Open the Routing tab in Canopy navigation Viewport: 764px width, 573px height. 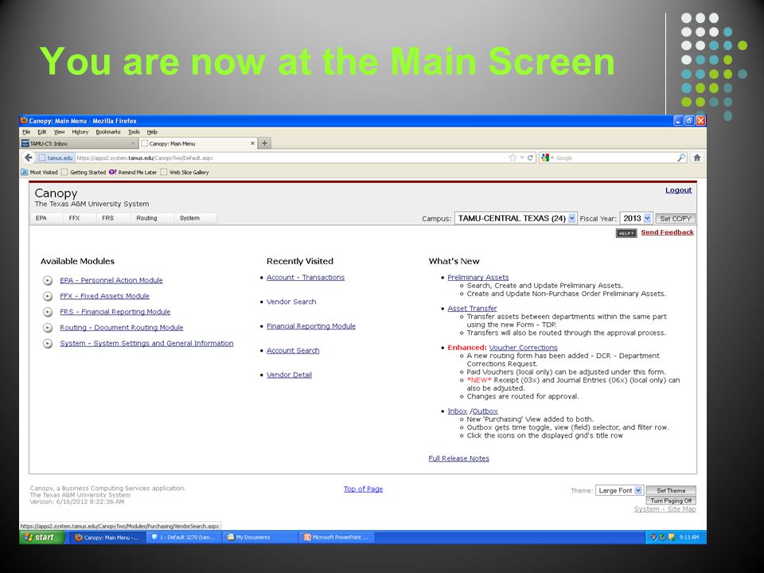click(146, 218)
